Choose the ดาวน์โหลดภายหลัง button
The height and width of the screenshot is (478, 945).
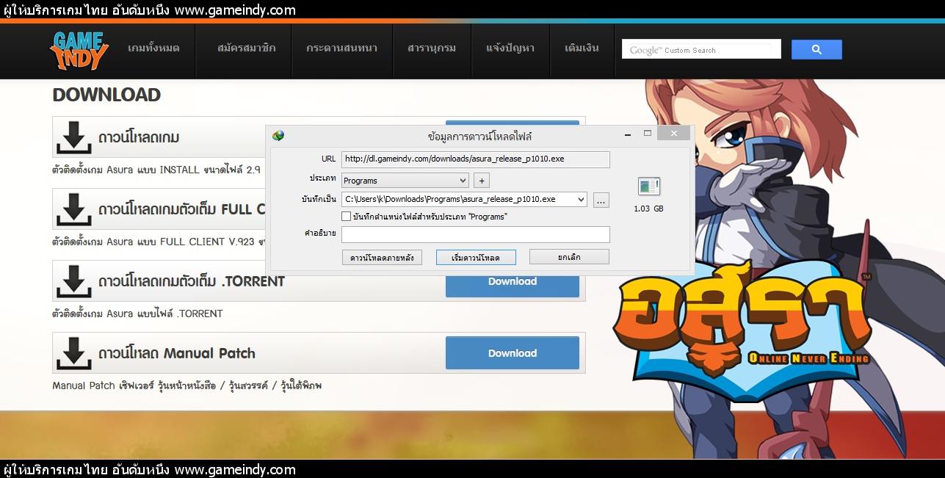click(382, 257)
